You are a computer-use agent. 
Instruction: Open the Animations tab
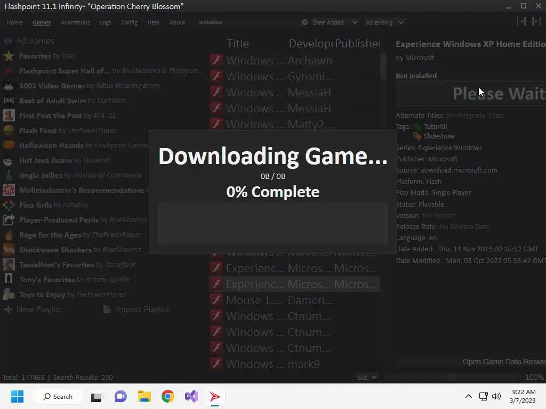coord(75,22)
